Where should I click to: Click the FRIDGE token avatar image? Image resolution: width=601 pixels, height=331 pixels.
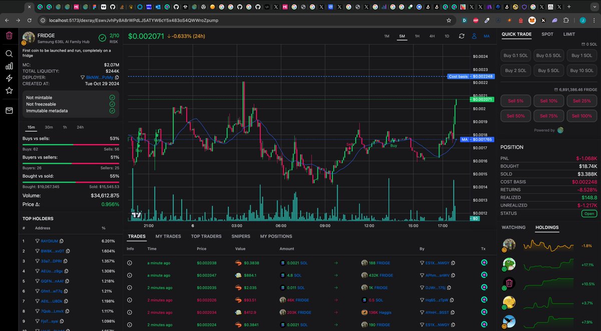coord(29,38)
